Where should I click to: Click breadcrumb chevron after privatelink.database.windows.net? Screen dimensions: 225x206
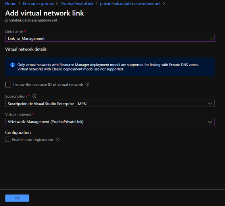(x=164, y=4)
